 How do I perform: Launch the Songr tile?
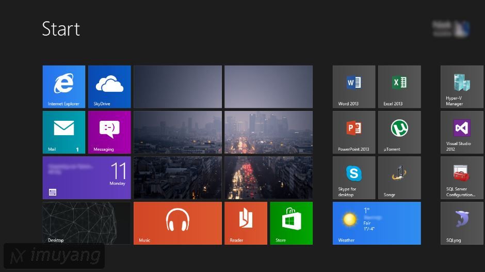click(x=400, y=178)
